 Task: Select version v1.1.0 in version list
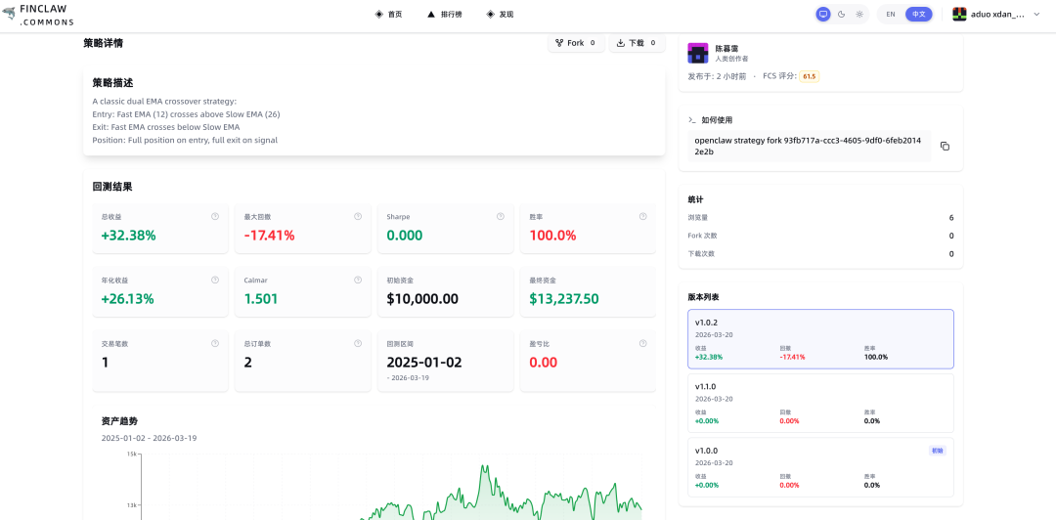click(819, 403)
